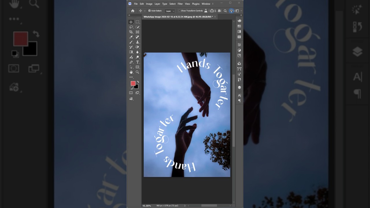Swap foreground and background colors arrow

[x=138, y=82]
